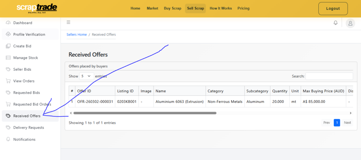The height and width of the screenshot is (160, 361).
Task: Click right arrow of horizontal table scrollbar
Action: 351,113
